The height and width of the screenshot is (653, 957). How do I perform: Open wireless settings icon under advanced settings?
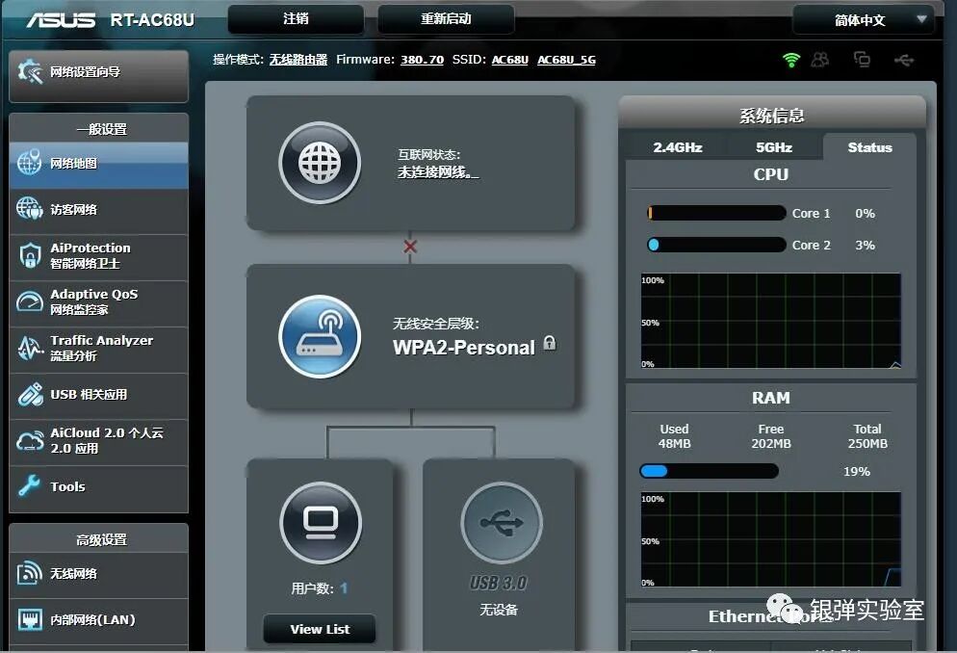(x=29, y=572)
